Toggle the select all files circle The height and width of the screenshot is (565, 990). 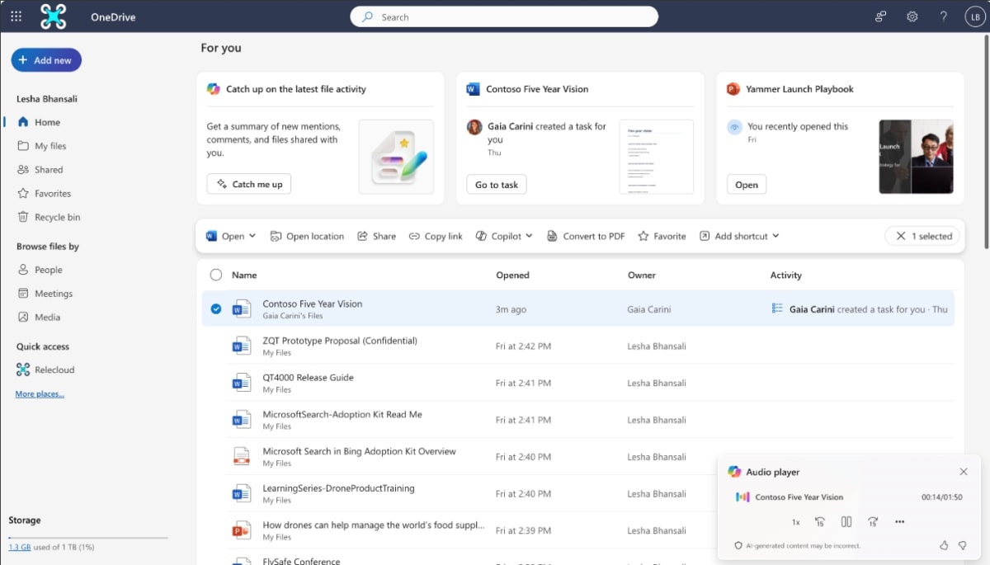[216, 275]
